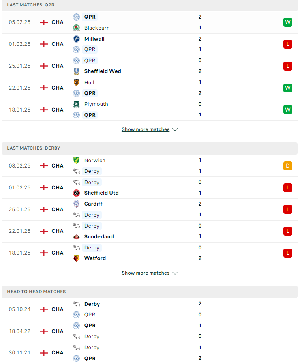Image resolution: width=300 pixels, height=363 pixels.
Task: Expand Show more matches under QPR
Action: [x=146, y=129]
